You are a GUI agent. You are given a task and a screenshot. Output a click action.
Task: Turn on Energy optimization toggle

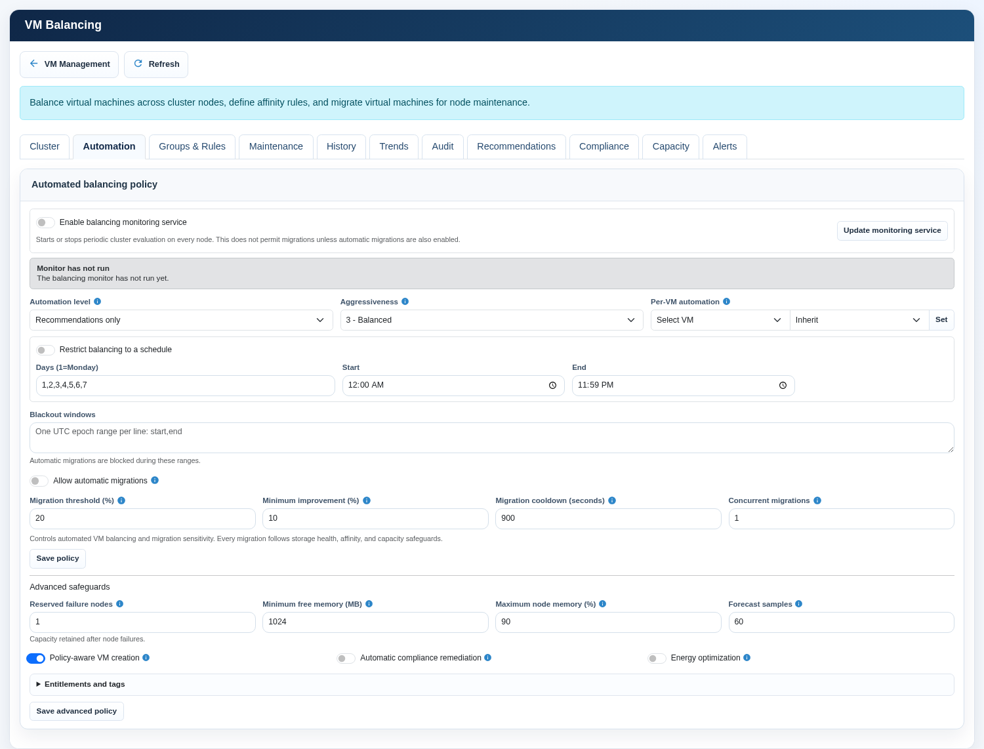[657, 658]
